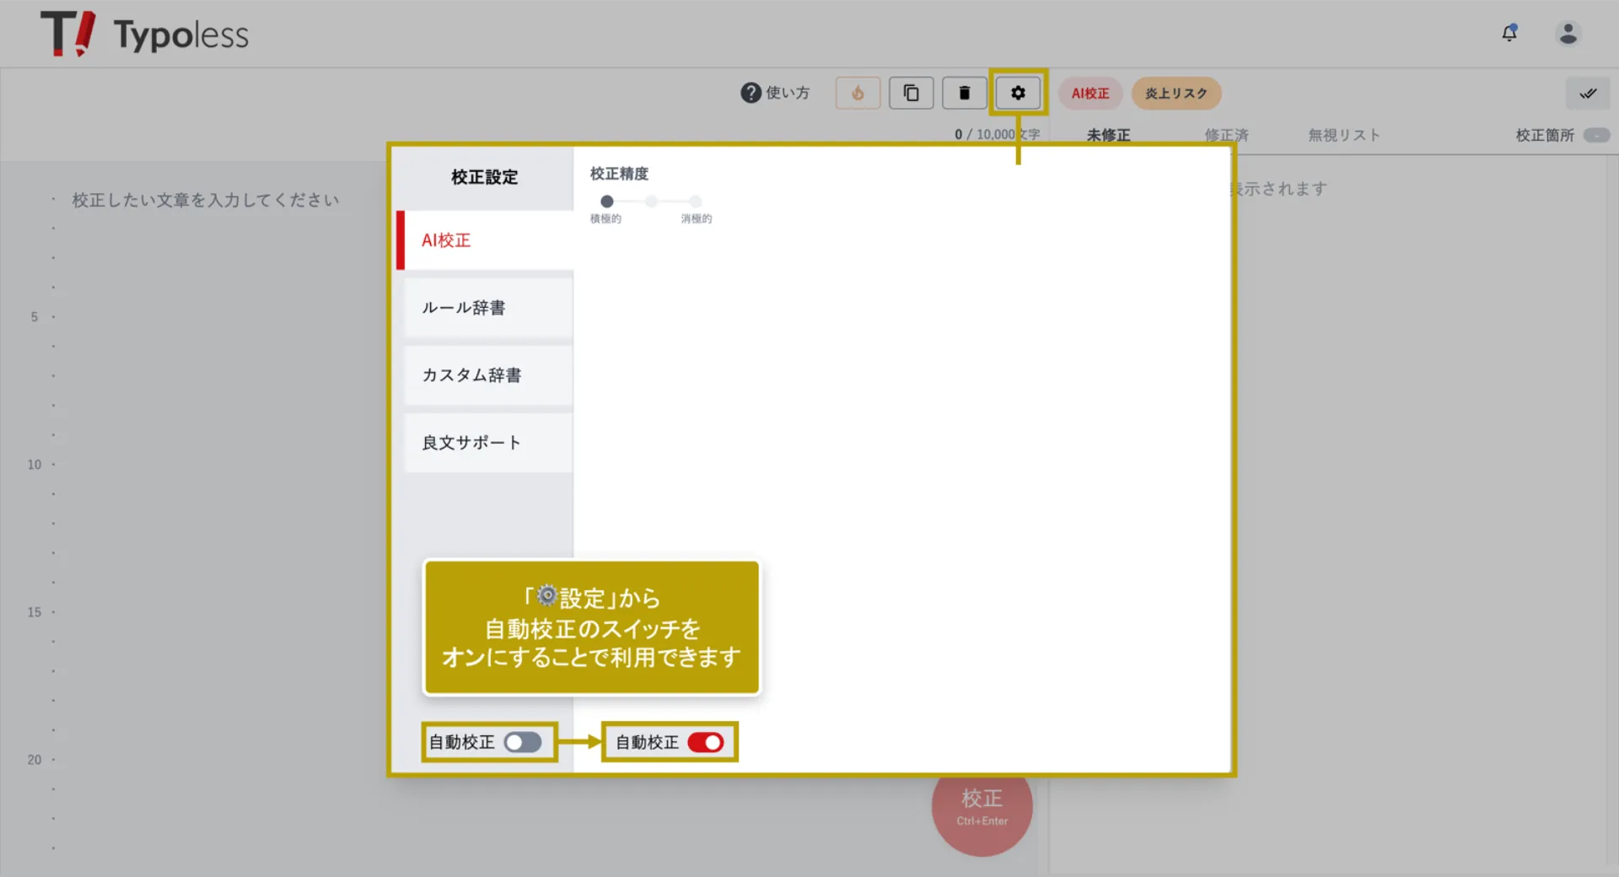Click the 0 / 10,000 character counter
Screen dimensions: 1619x877
click(x=998, y=135)
